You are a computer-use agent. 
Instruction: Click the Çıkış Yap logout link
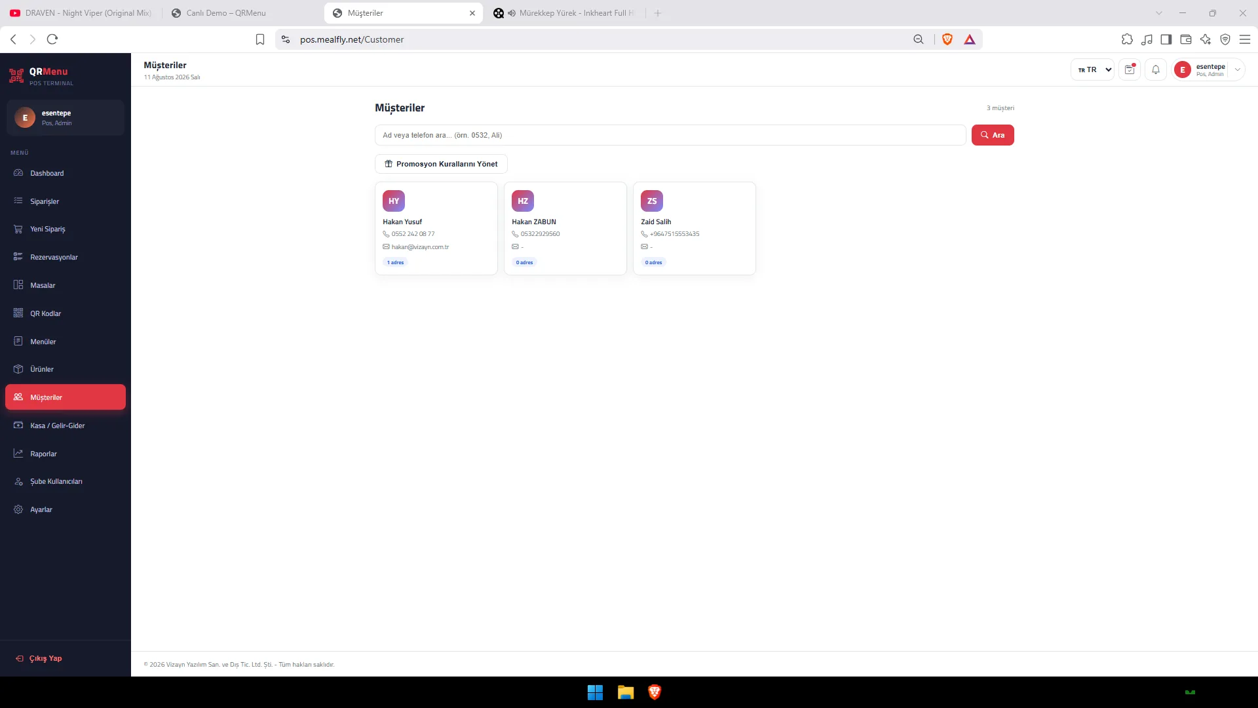coord(39,658)
